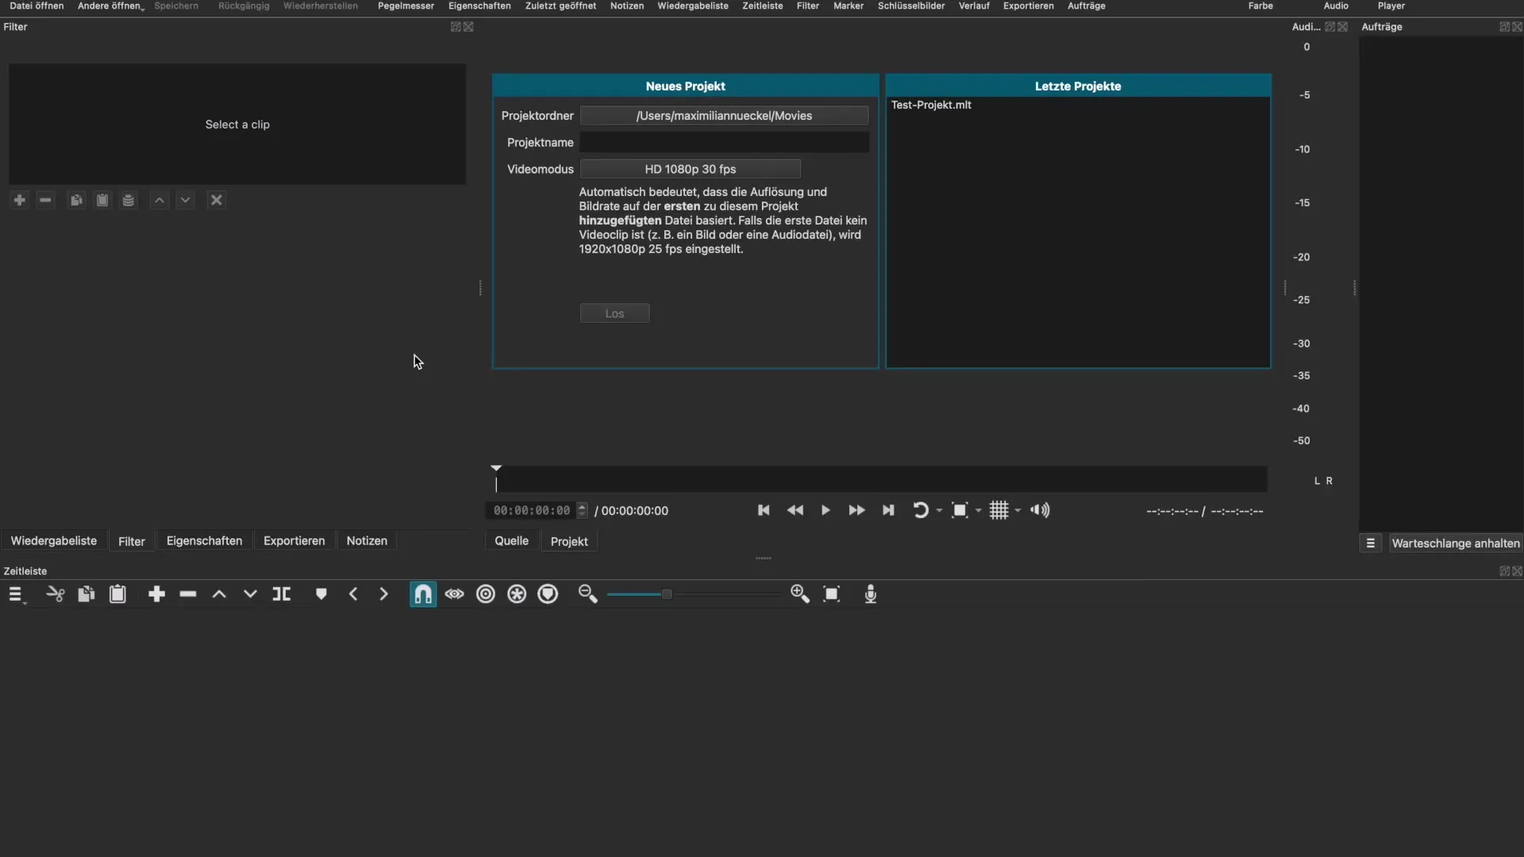The width and height of the screenshot is (1524, 857).
Task: Toggle ripple trim and drop
Action: click(x=486, y=594)
